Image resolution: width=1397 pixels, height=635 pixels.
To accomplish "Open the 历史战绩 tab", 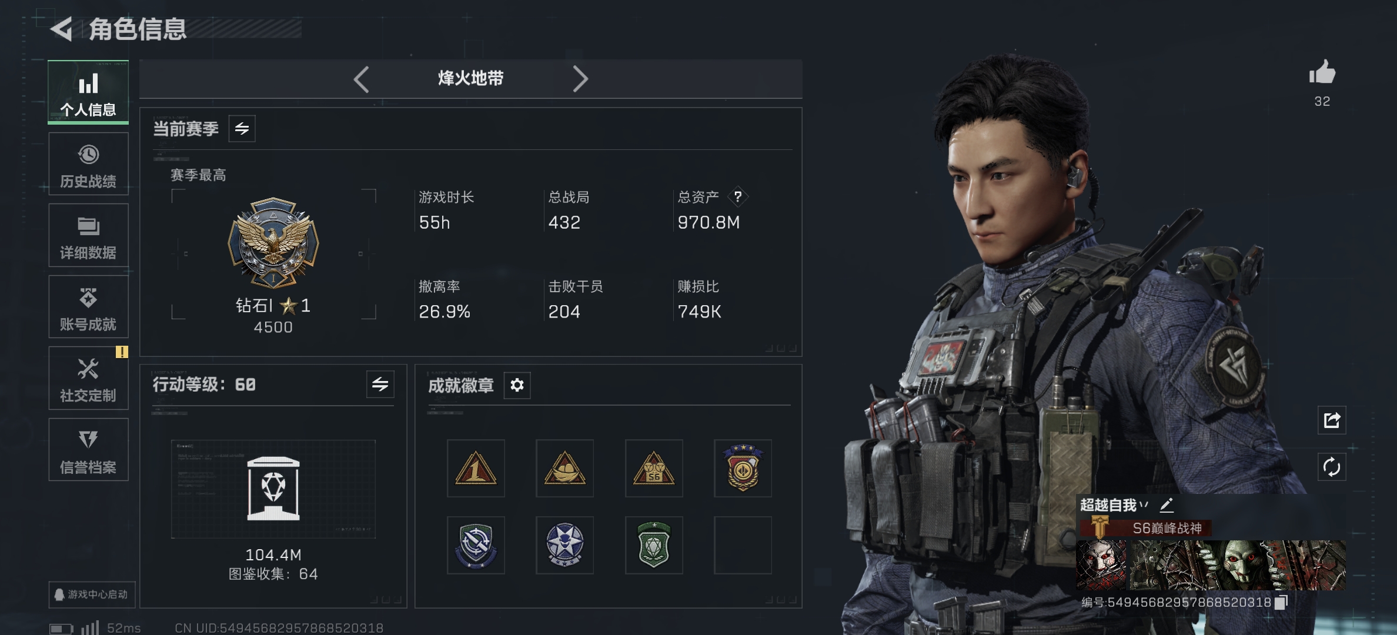I will 88,164.
